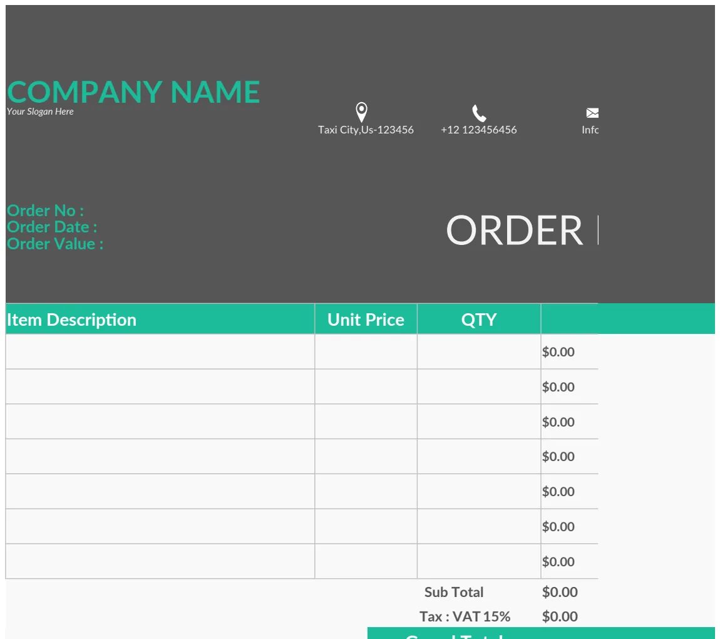
Task: Click the 'Sub Total' label
Action: pyautogui.click(x=454, y=592)
